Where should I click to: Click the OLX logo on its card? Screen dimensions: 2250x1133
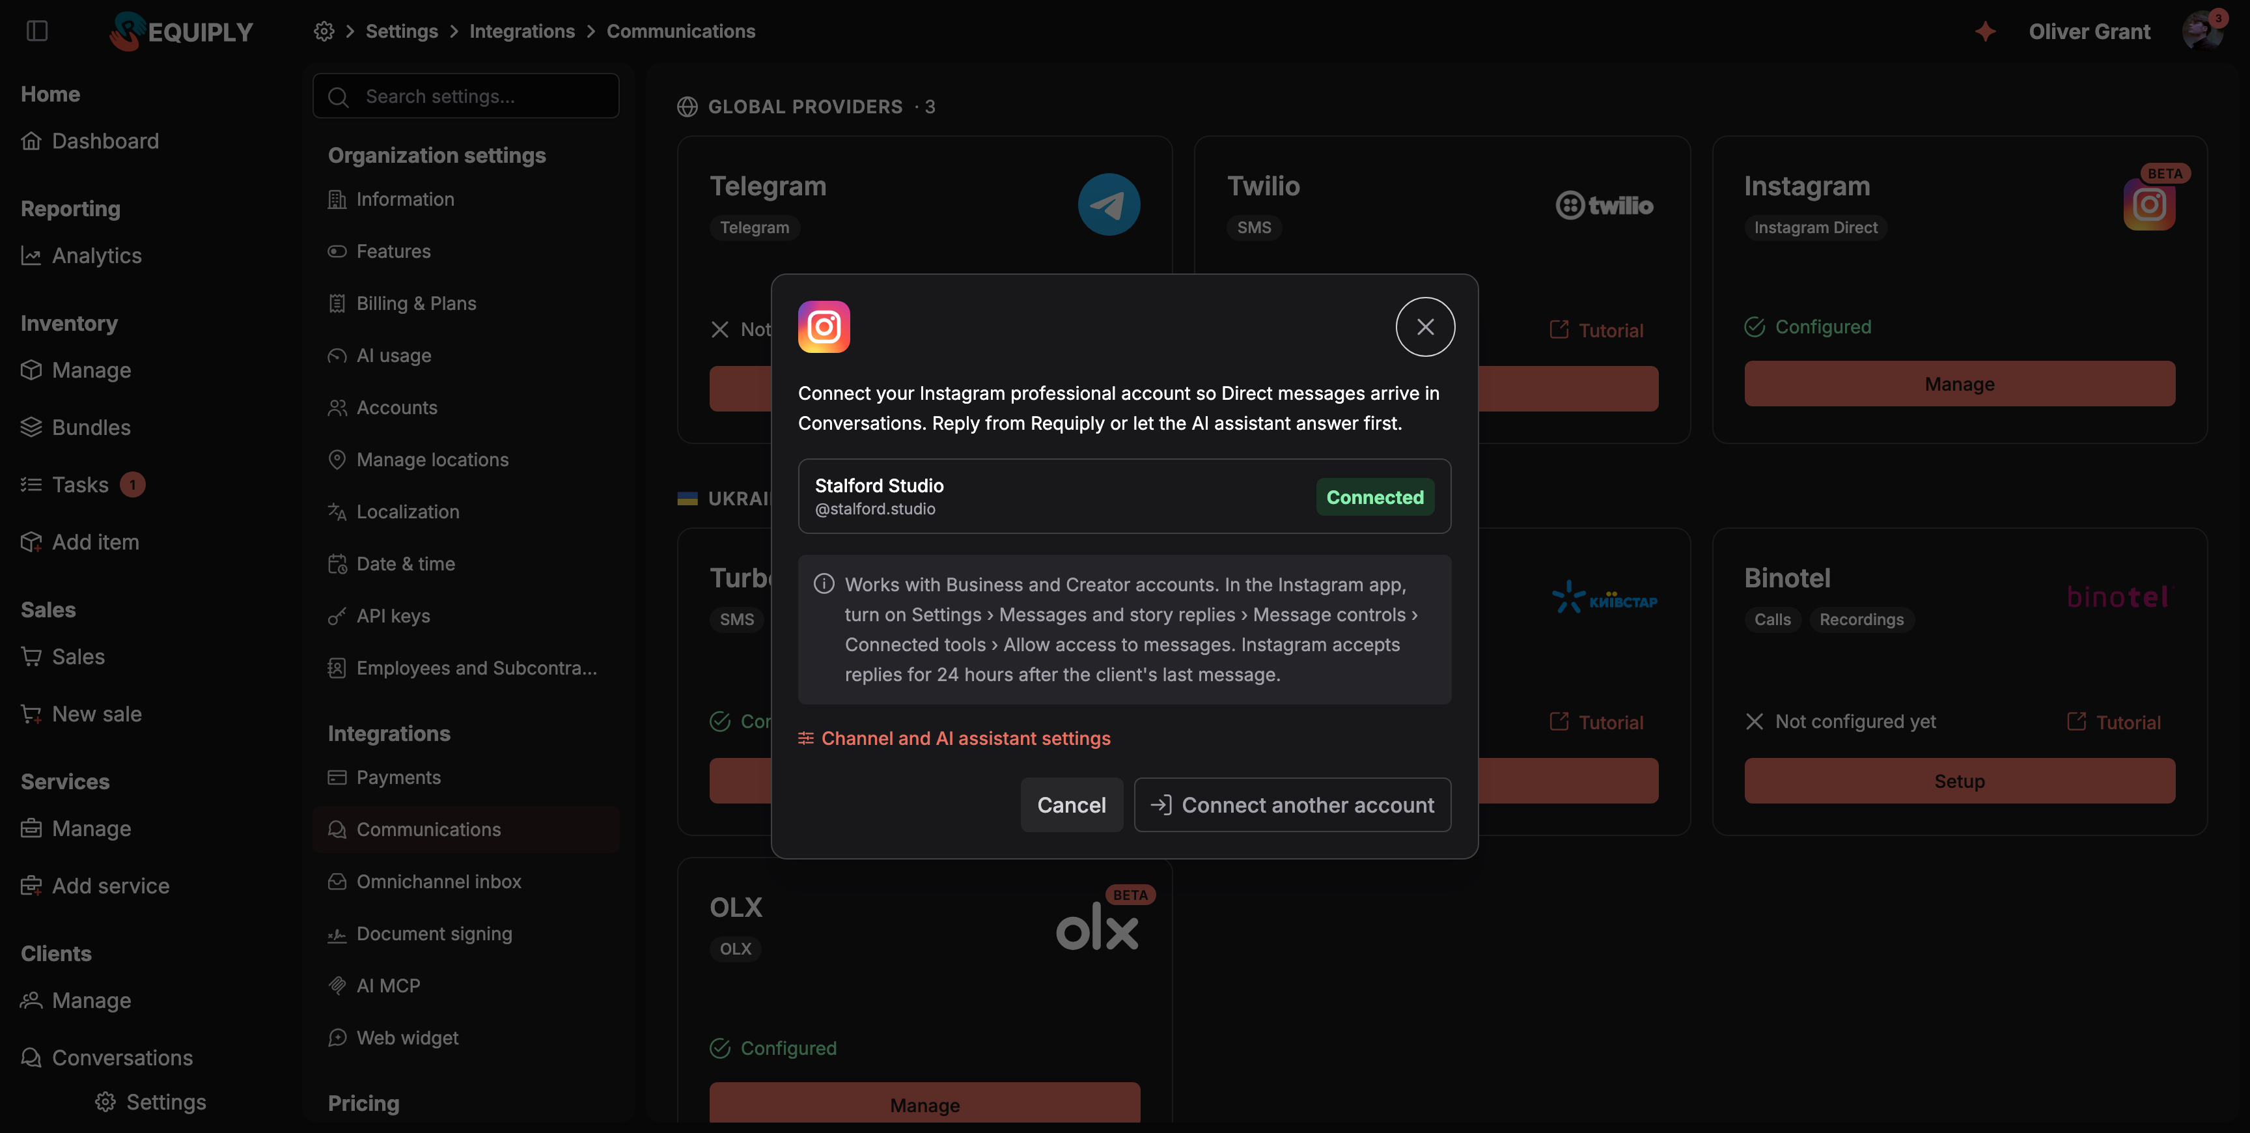coord(1097,927)
